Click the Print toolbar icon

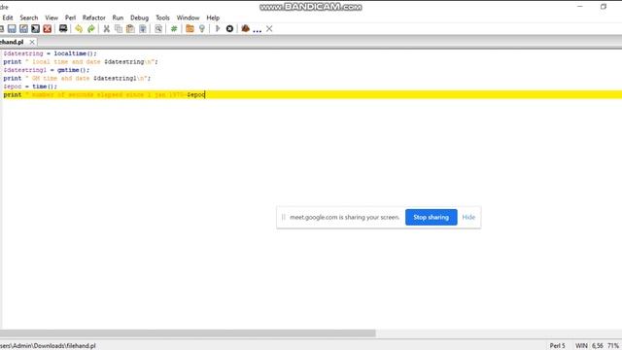[x=63, y=28]
